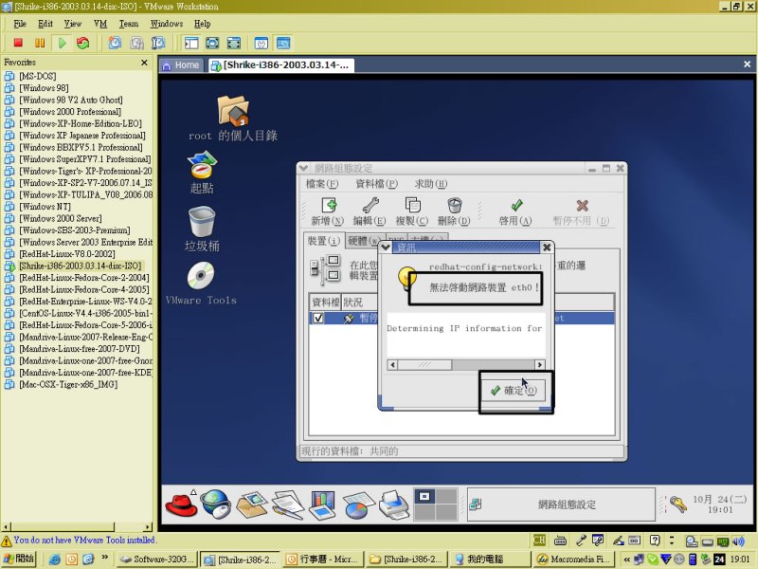Click the 網路組態設定 taskbar button in guest panel
This screenshot has height=569, width=758.
[561, 505]
